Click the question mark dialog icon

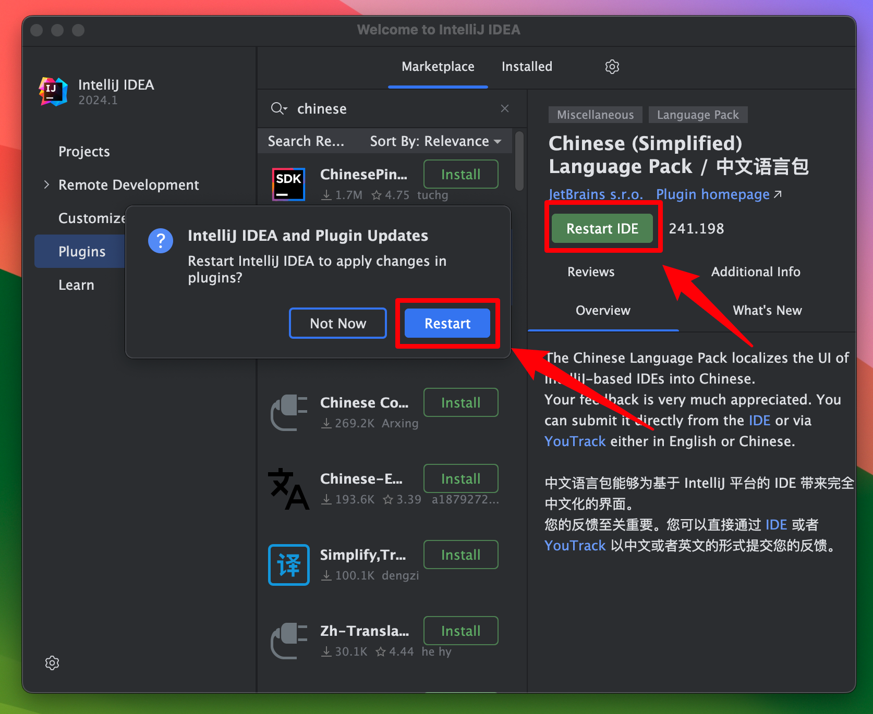pos(161,241)
